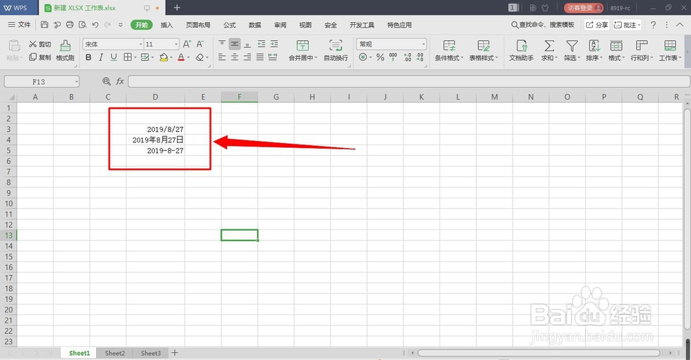The width and height of the screenshot is (691, 360).
Task: Click cell containing 2019年8月27日
Action: [x=155, y=140]
